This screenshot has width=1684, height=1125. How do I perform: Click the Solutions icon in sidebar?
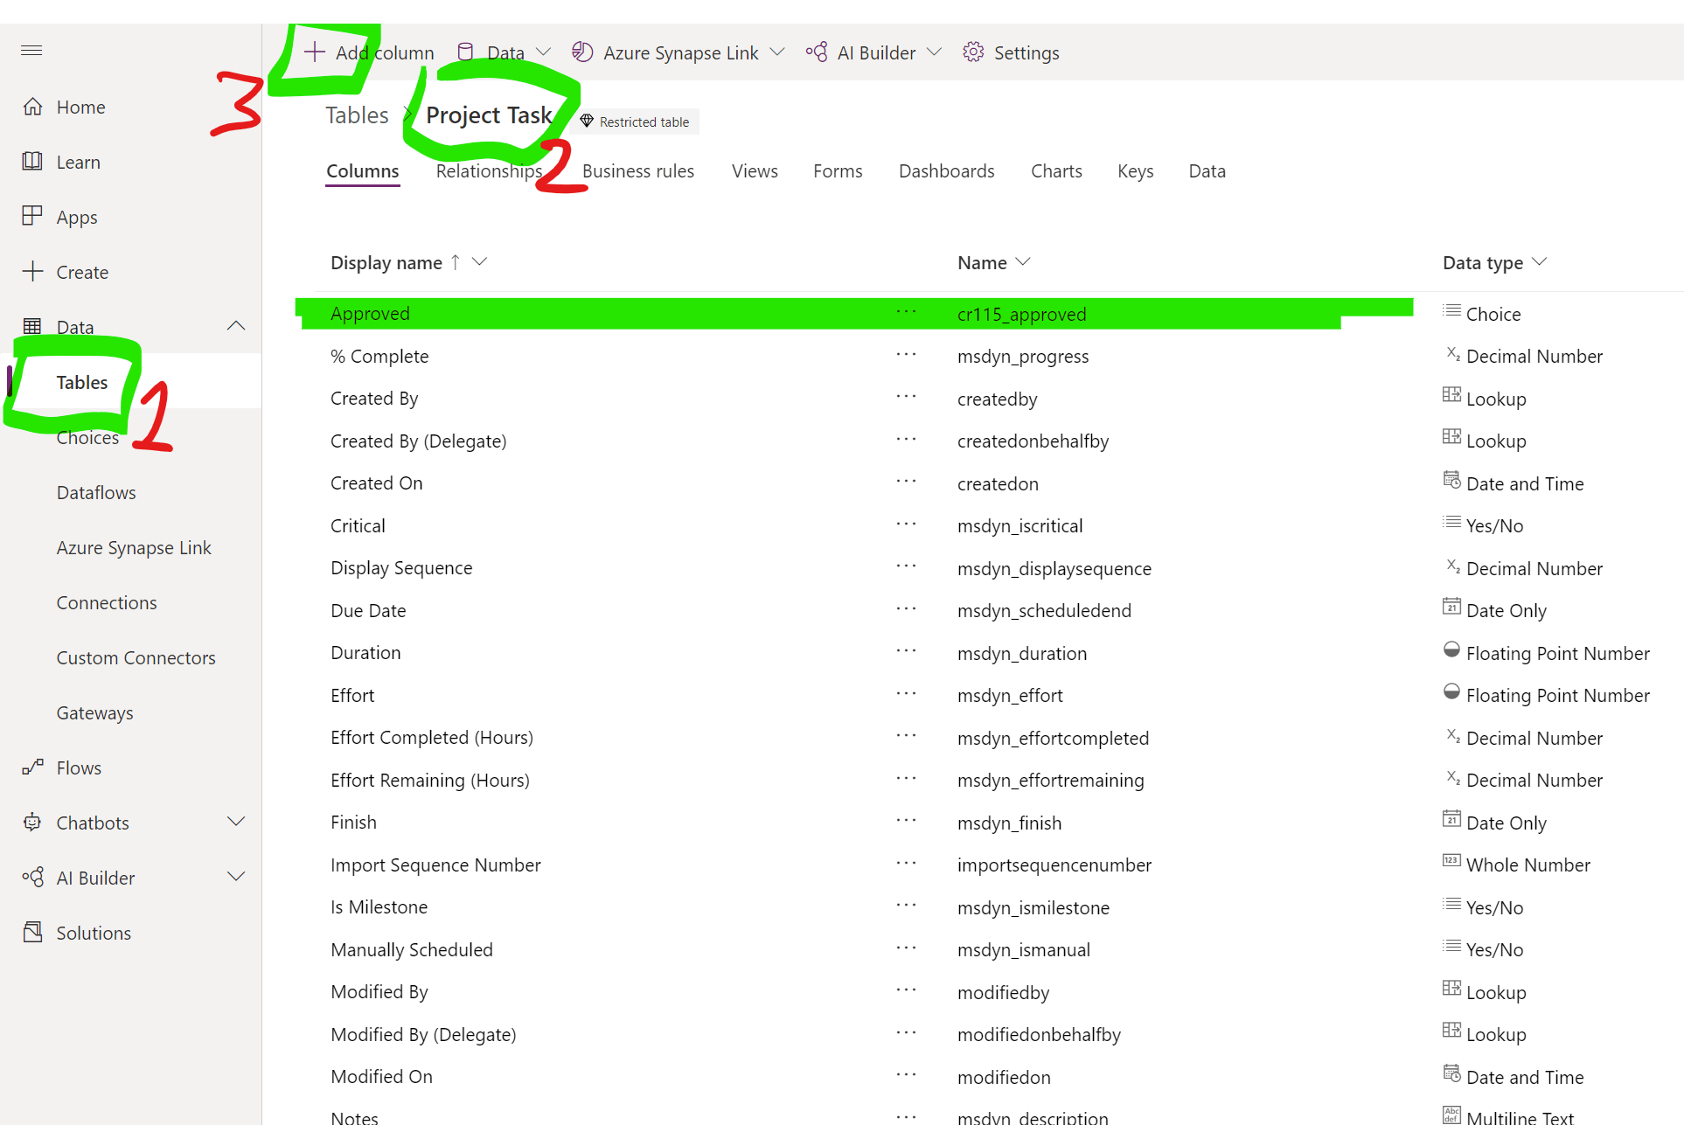[32, 933]
